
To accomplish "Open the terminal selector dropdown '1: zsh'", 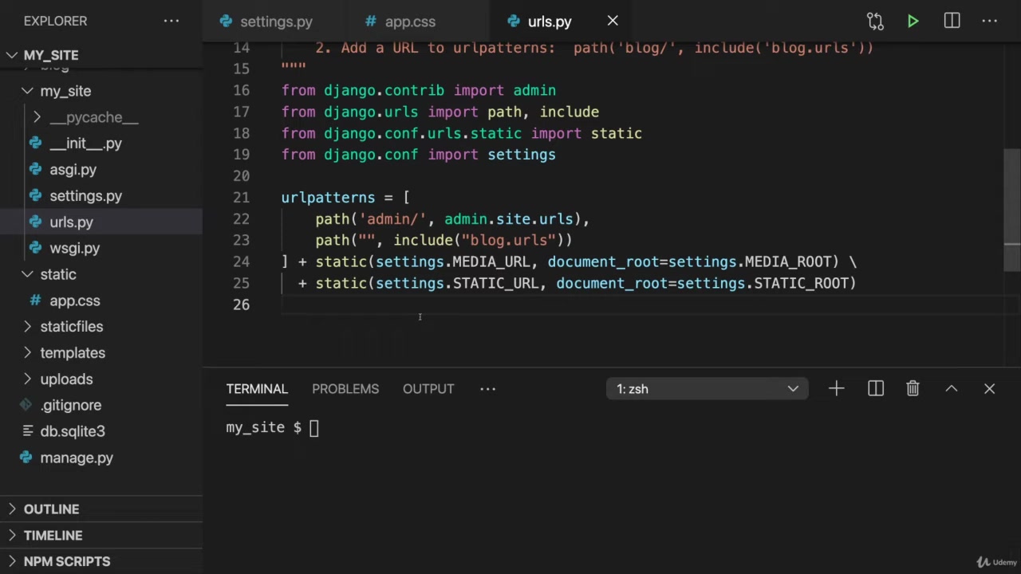I will coord(707,389).
